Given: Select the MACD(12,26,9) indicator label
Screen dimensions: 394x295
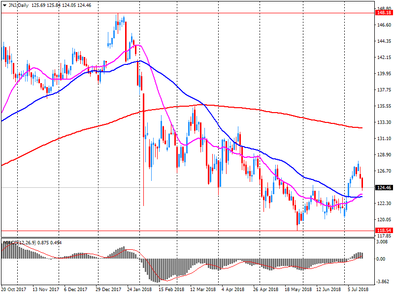Looking at the screenshot, I should pyautogui.click(x=20, y=242).
